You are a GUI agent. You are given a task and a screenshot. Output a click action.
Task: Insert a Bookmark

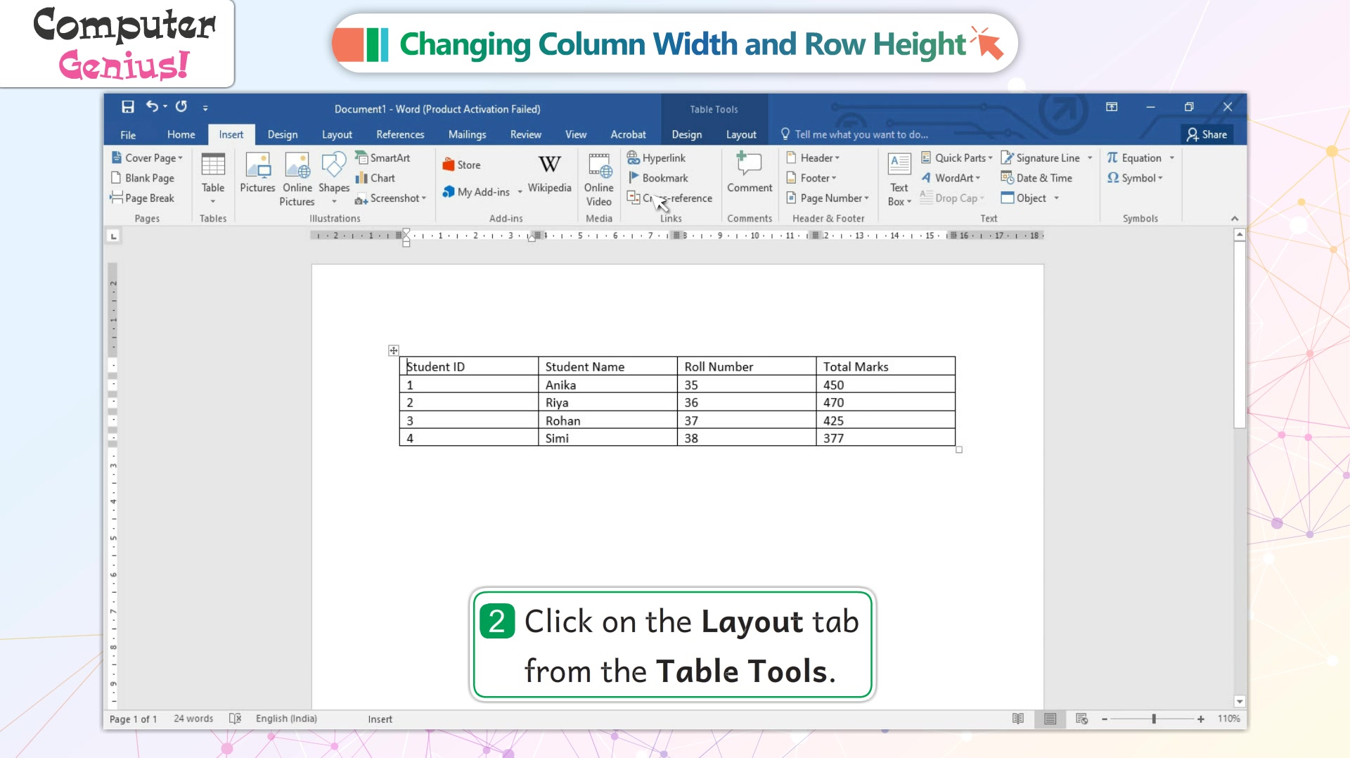(658, 178)
